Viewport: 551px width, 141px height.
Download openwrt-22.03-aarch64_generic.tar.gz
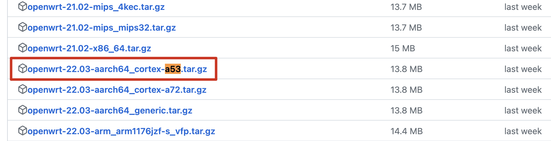click(110, 110)
